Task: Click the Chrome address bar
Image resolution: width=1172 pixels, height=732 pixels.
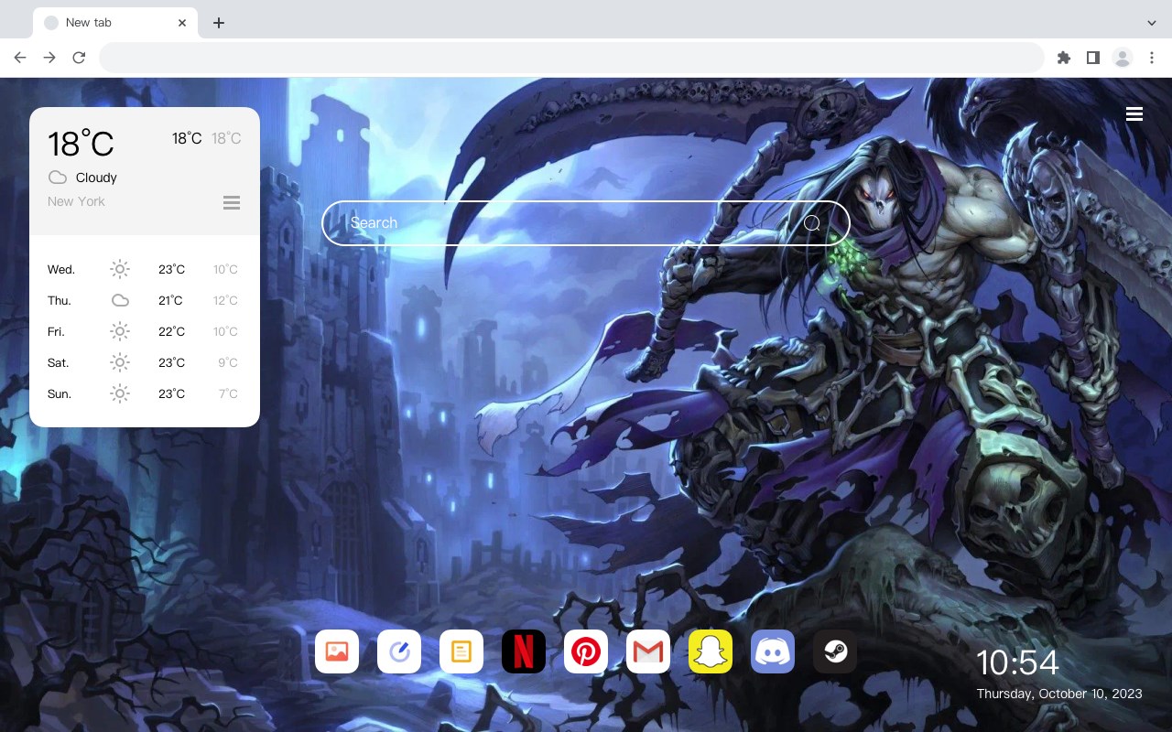Action: tap(571, 58)
